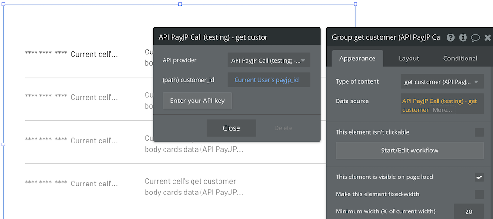Click the third row body cards data text
The height and width of the screenshot is (219, 493).
[194, 150]
